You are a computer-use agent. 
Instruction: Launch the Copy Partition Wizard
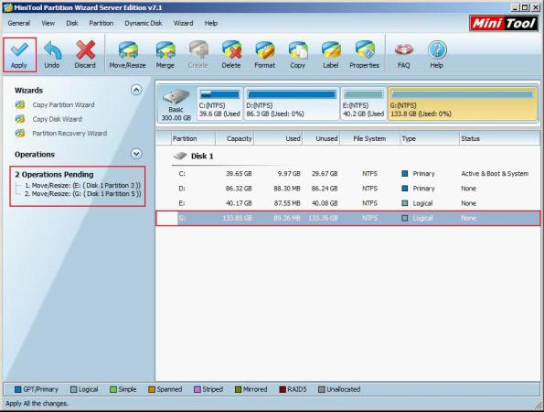63,105
